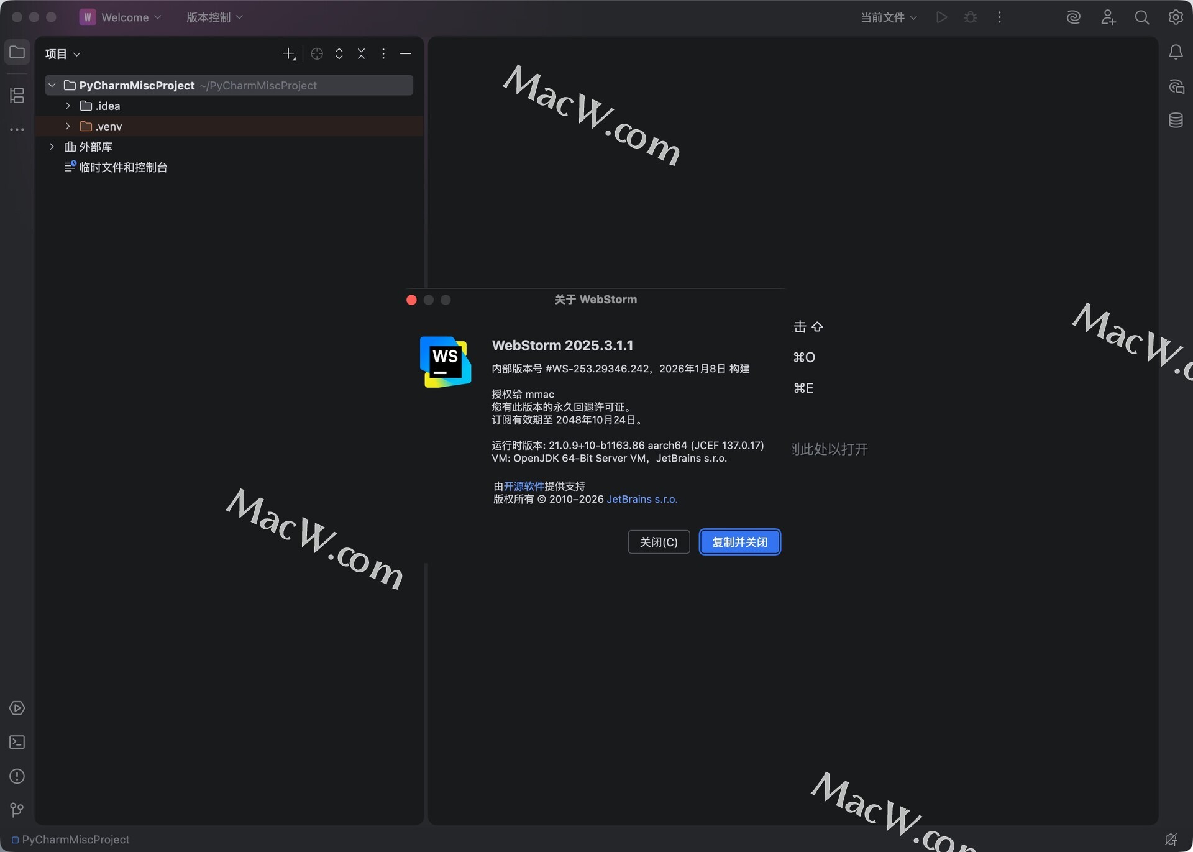Collapse the PyCharmMiscProject root node
This screenshot has height=852, width=1193.
(x=52, y=85)
